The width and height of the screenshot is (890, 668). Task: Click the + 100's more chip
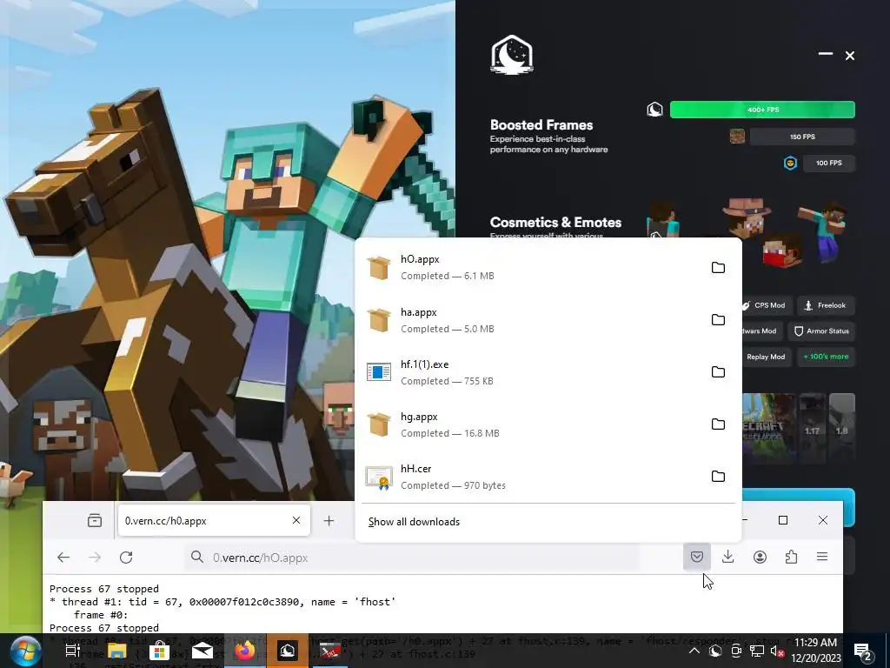tap(826, 357)
